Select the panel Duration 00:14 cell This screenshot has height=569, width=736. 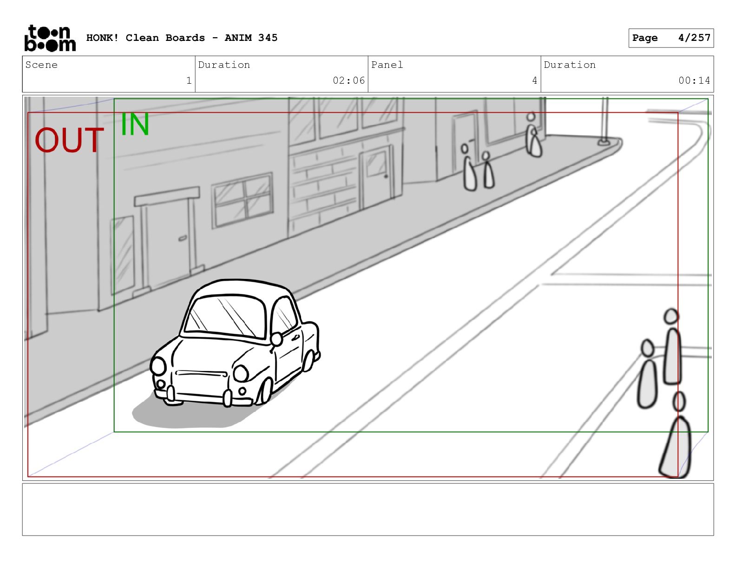627,74
